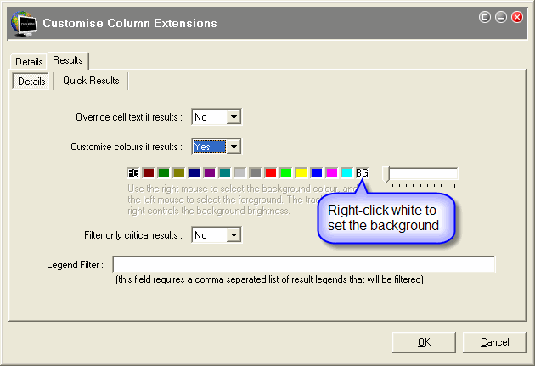Pick the olive colour swatch
Viewport: 535px width, 366px height.
[x=179, y=173]
